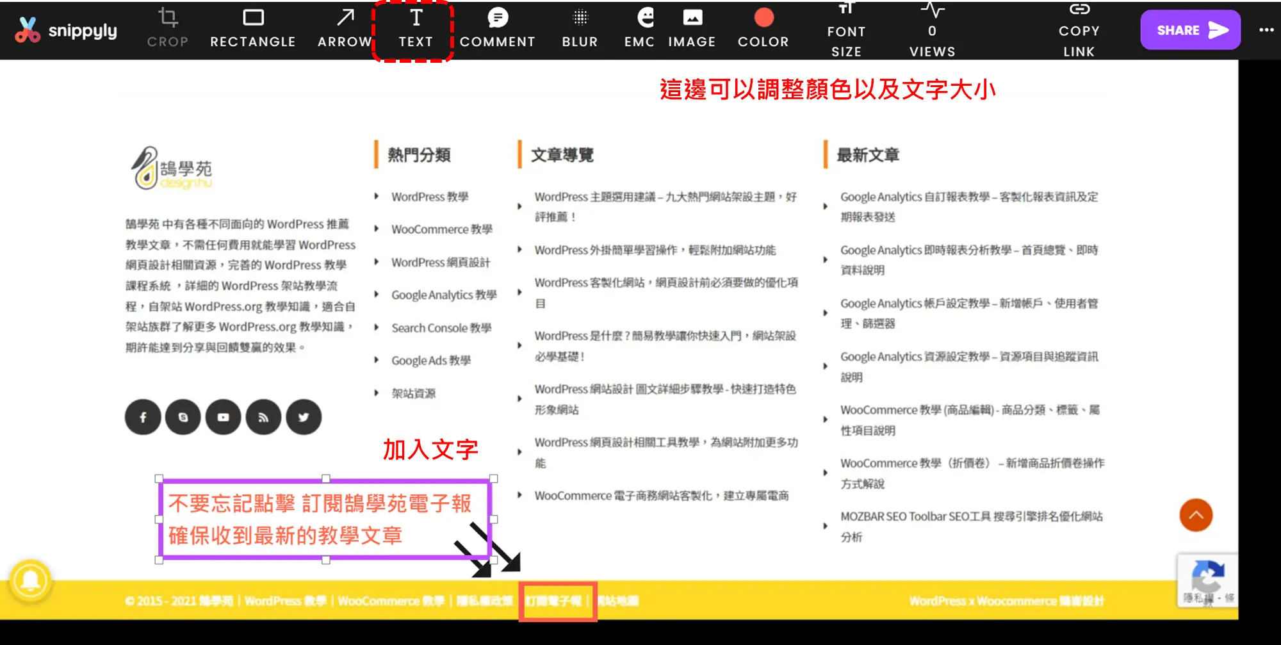Open Google Ads 教學 category link
This screenshot has height=645, width=1281.
coord(431,361)
